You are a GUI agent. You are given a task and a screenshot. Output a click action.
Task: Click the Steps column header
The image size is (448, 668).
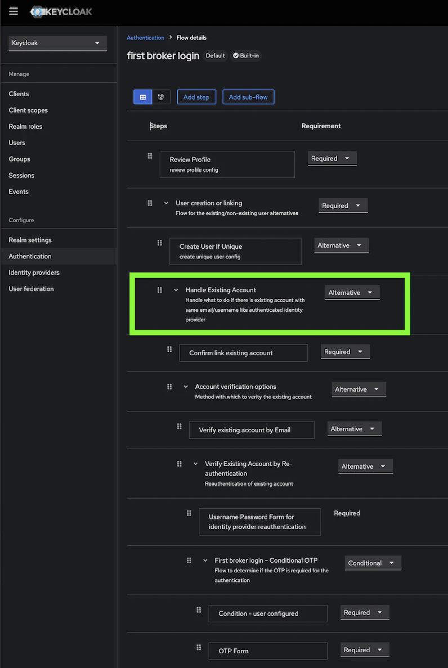coord(158,126)
